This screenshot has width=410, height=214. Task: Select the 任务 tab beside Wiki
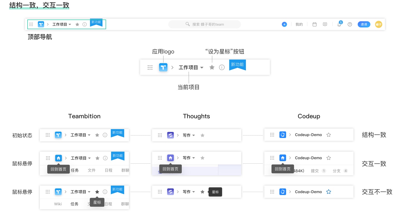click(74, 204)
